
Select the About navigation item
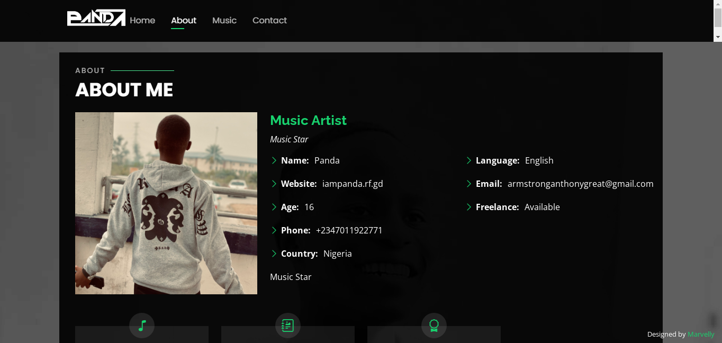click(184, 21)
